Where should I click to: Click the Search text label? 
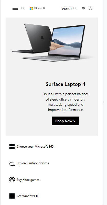[x=66, y=8]
